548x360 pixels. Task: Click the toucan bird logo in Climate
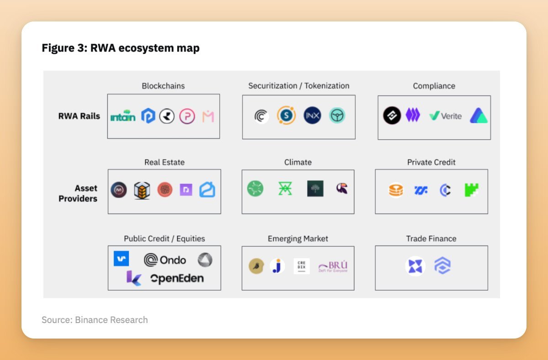(x=342, y=188)
